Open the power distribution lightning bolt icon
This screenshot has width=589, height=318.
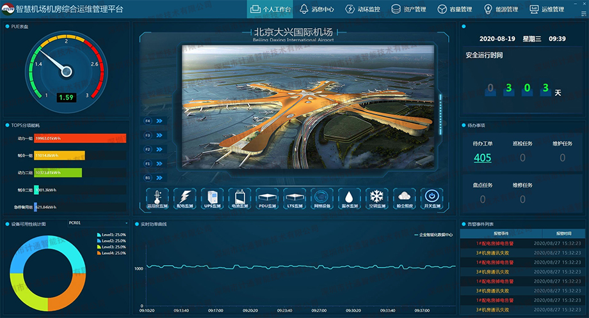click(x=185, y=198)
